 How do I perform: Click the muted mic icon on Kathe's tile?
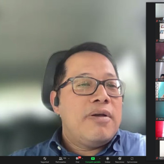pyautogui.click(x=157, y=119)
